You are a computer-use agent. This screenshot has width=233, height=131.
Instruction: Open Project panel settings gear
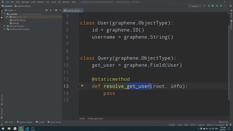(x=56, y=10)
